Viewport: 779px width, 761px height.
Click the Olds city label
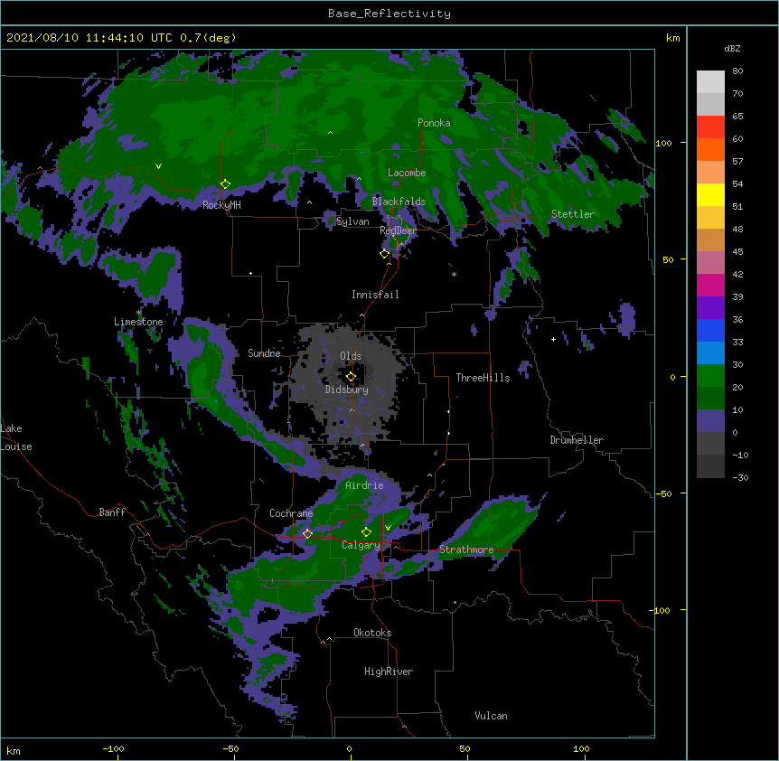[351, 356]
